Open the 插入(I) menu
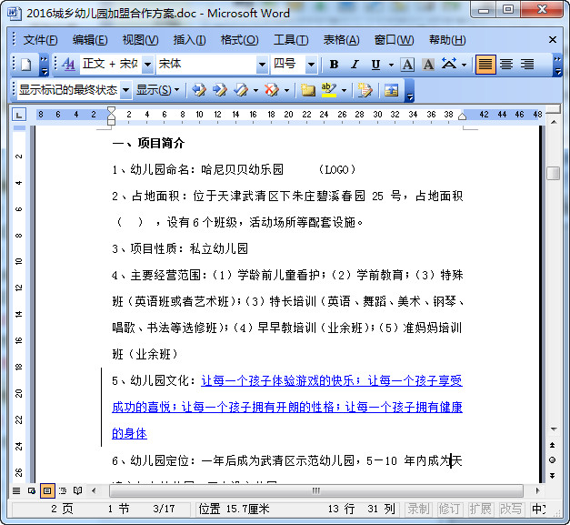The width and height of the screenshot is (570, 525). pos(189,40)
